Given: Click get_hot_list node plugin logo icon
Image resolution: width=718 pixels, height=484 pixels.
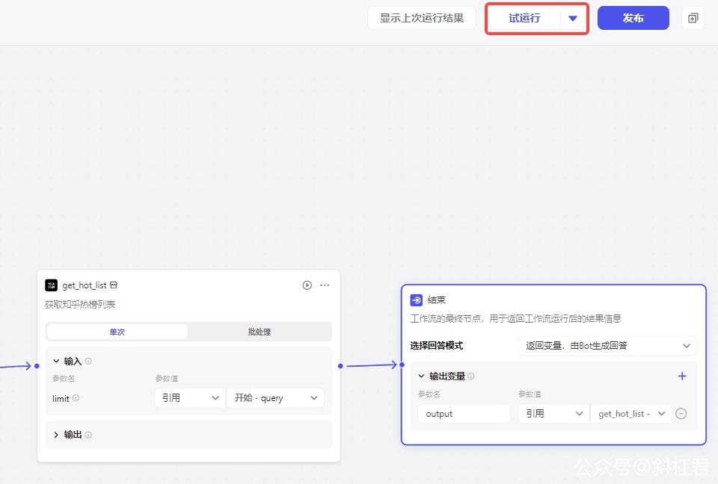Looking at the screenshot, I should click(x=52, y=285).
